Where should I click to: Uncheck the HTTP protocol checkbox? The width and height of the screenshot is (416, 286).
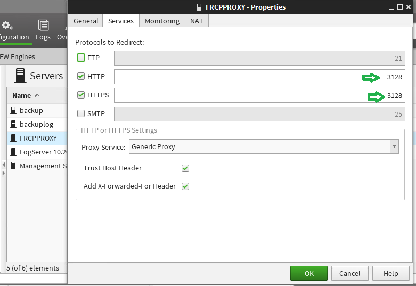click(81, 76)
